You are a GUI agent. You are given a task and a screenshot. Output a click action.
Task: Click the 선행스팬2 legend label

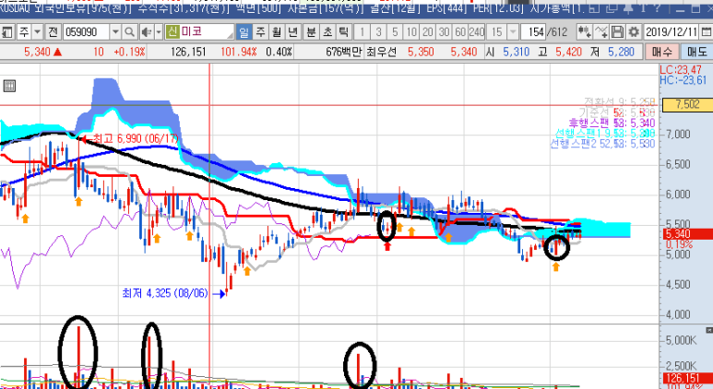pyautogui.click(x=574, y=144)
